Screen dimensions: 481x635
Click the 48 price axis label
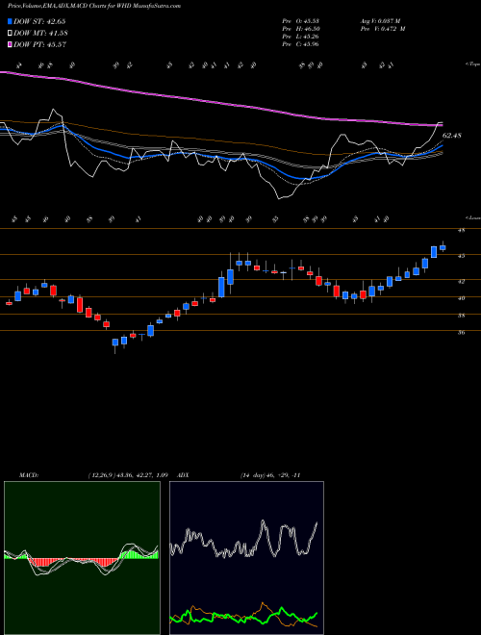[461, 231]
